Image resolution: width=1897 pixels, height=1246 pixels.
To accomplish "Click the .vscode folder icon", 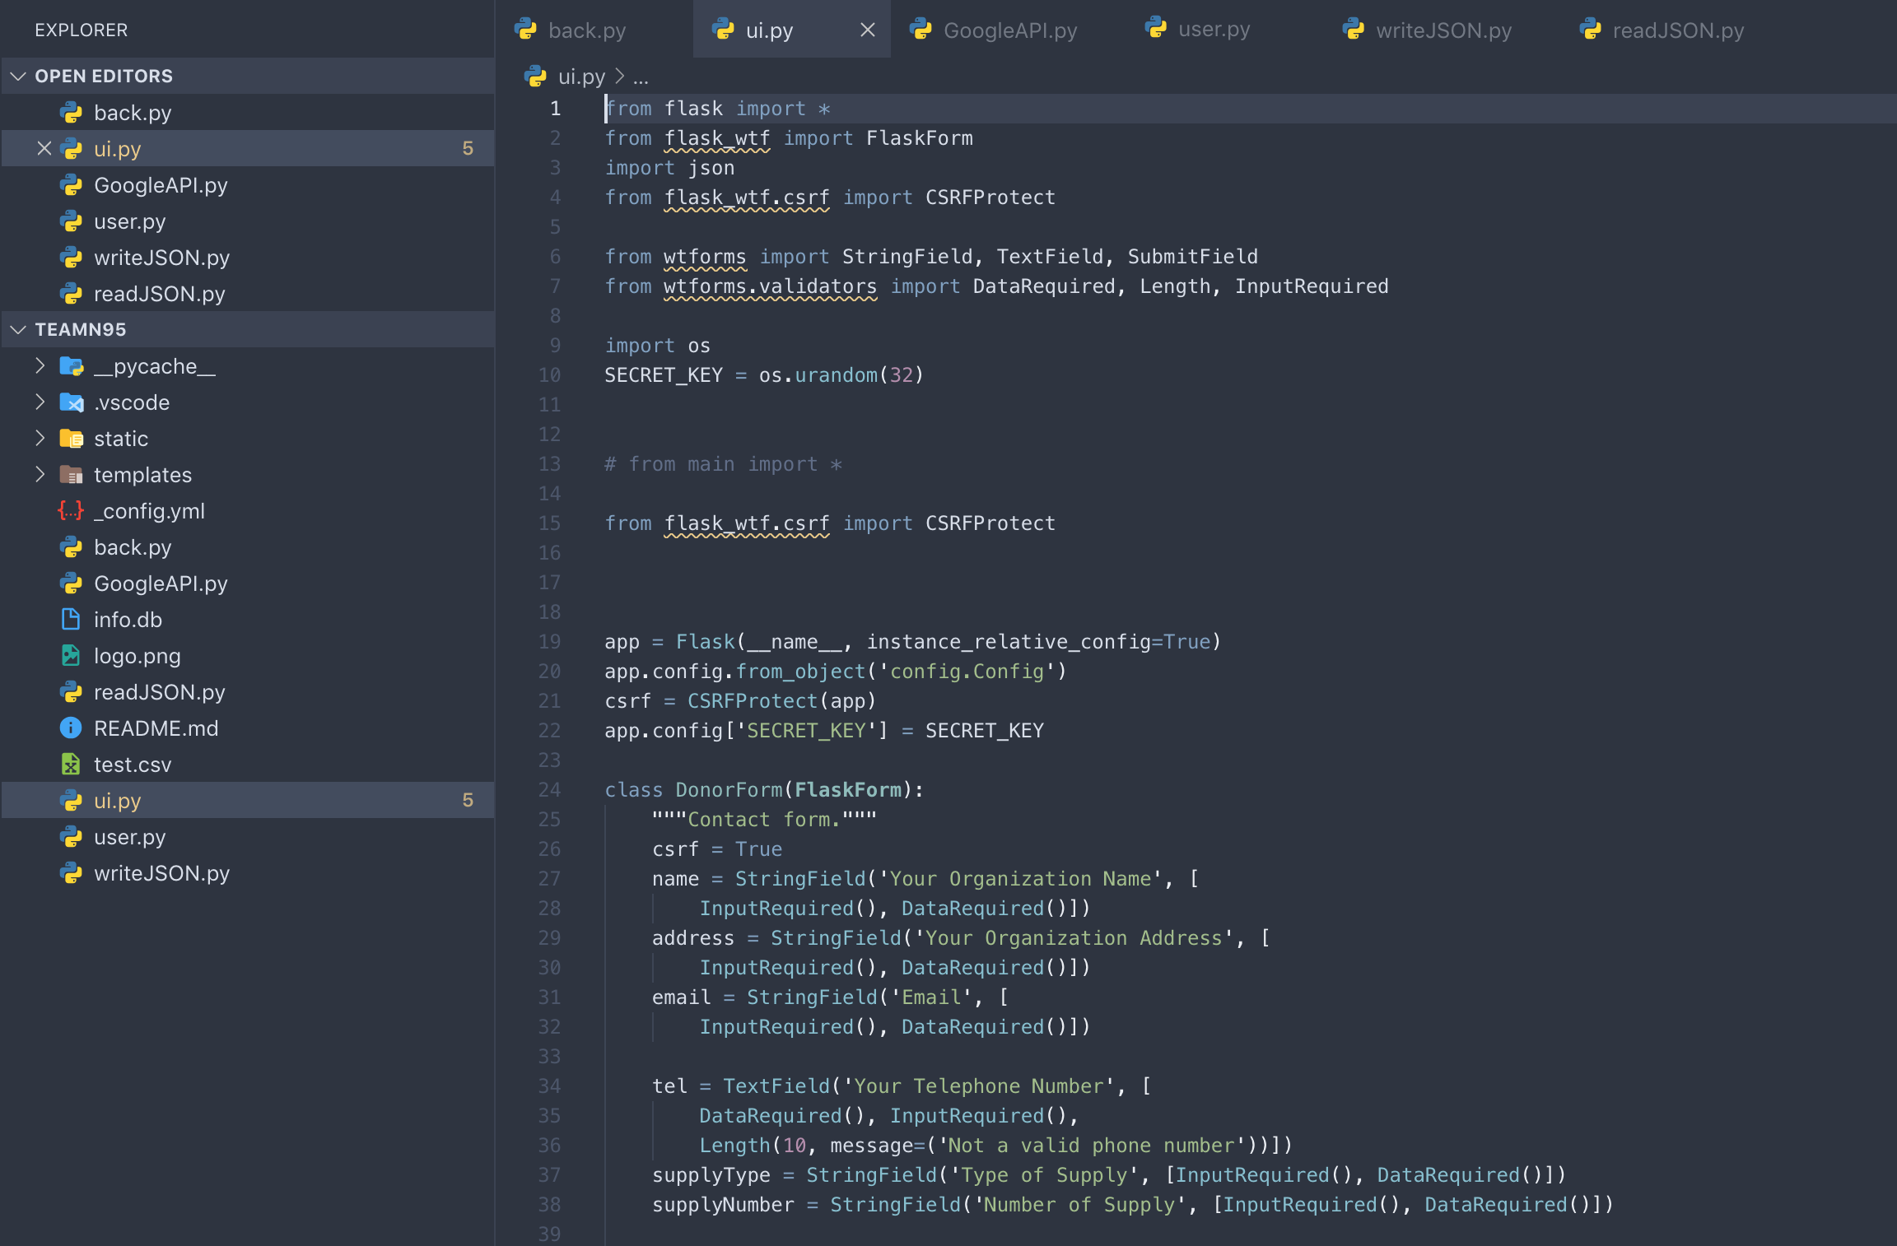I will coord(71,402).
